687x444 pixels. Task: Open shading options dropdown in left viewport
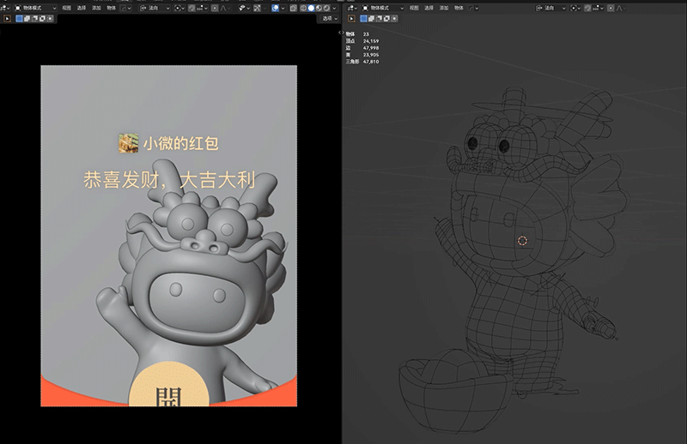point(334,8)
